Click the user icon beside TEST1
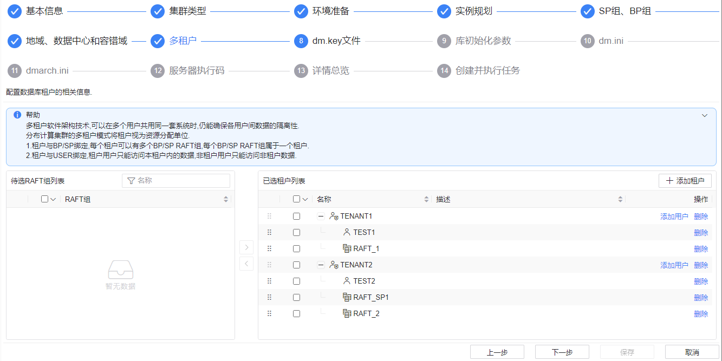Screen dimensions: 722x361 click(x=347, y=232)
